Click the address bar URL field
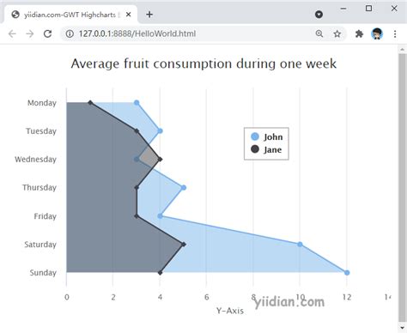Image resolution: width=407 pixels, height=333 pixels. point(189,33)
